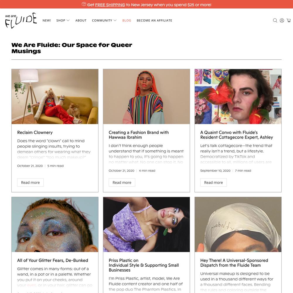Open BECOME AN AFFILIATE page
The height and width of the screenshot is (293, 293).
(154, 21)
